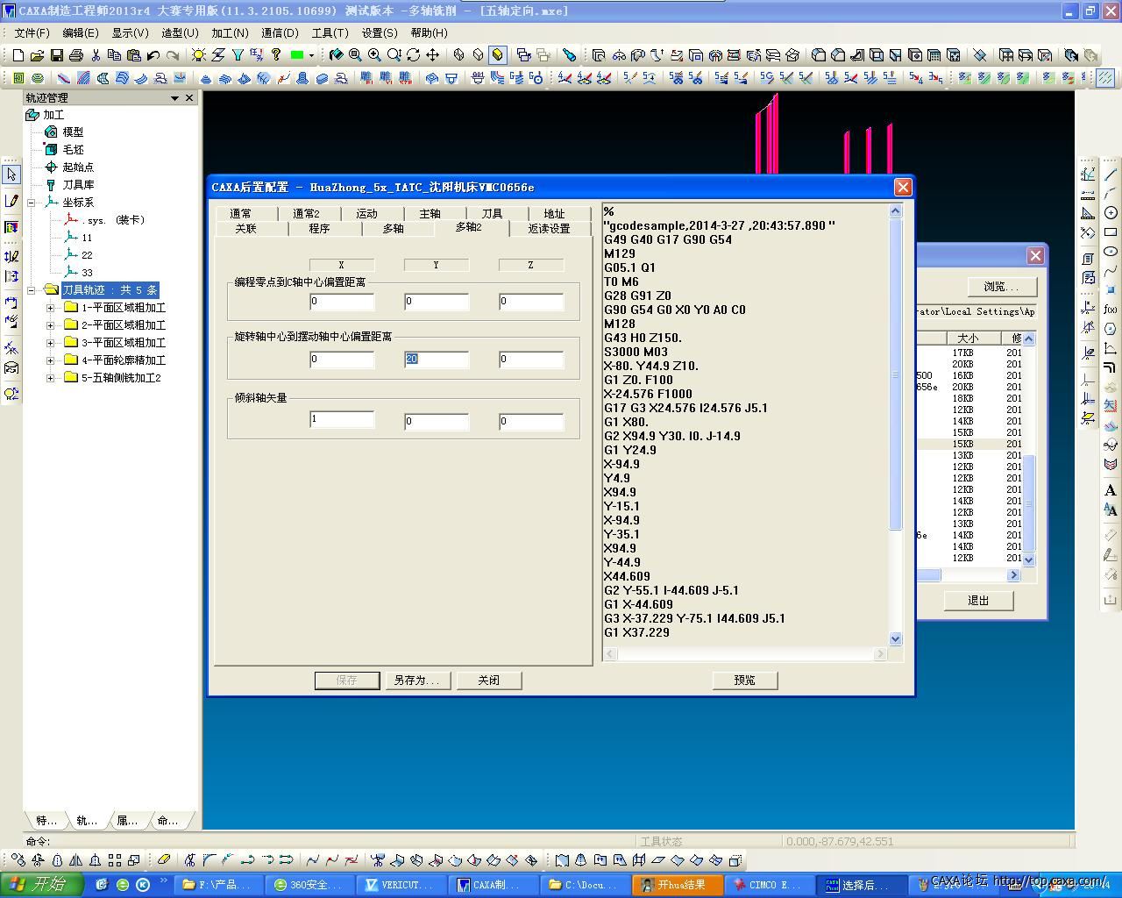This screenshot has height=898, width=1122.
Task: Select the 毛坯 tree item
Action: pos(73,150)
